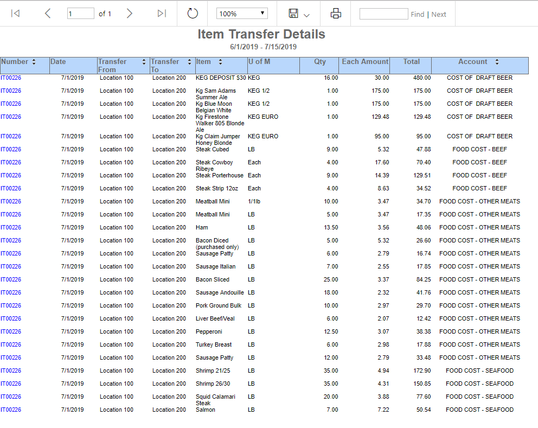This screenshot has height=428, width=538.
Task: Select the 129.51 total for Steak Porterhouse
Action: point(422,176)
